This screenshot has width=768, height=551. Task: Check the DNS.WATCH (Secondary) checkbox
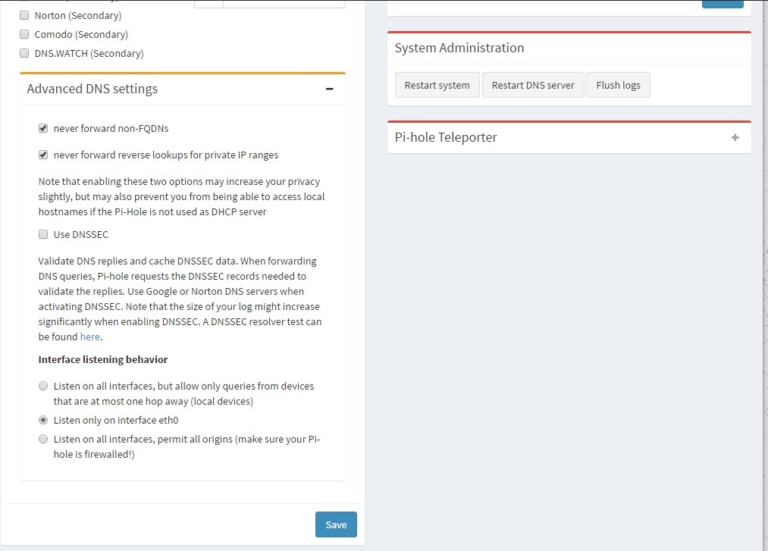click(x=24, y=53)
